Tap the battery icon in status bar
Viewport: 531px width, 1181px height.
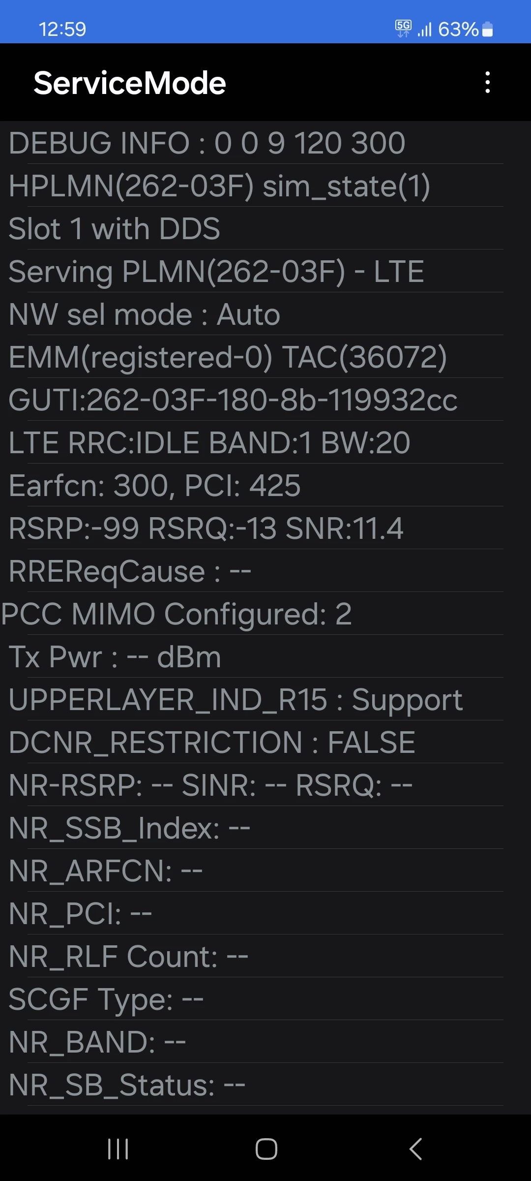tap(487, 29)
